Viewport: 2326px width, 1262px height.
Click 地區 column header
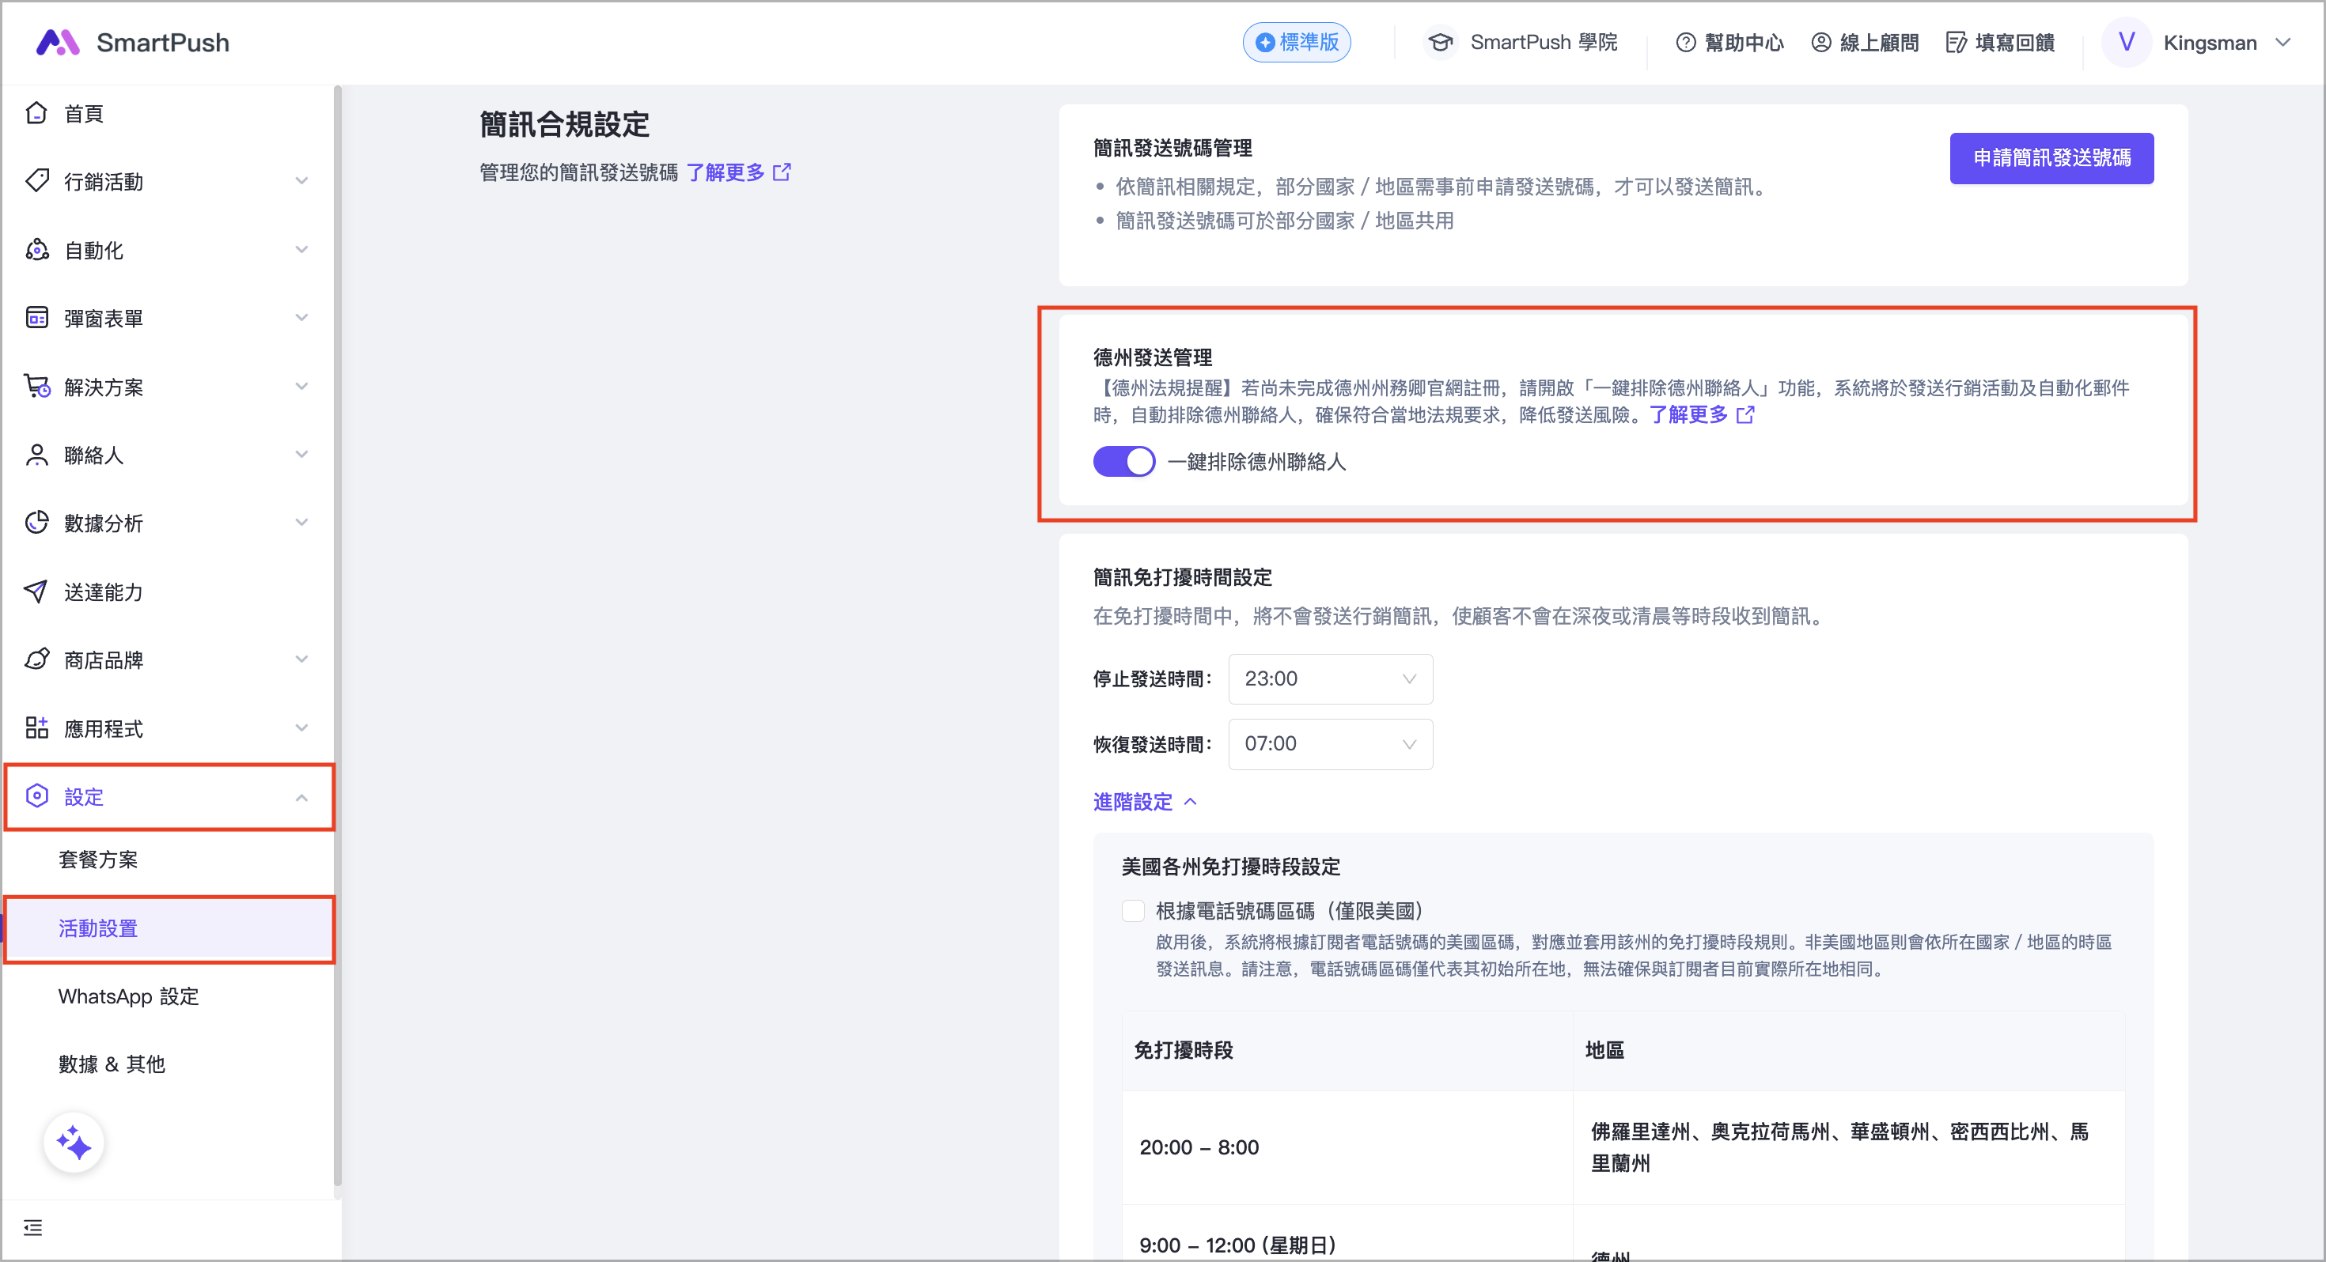click(x=1848, y=1050)
